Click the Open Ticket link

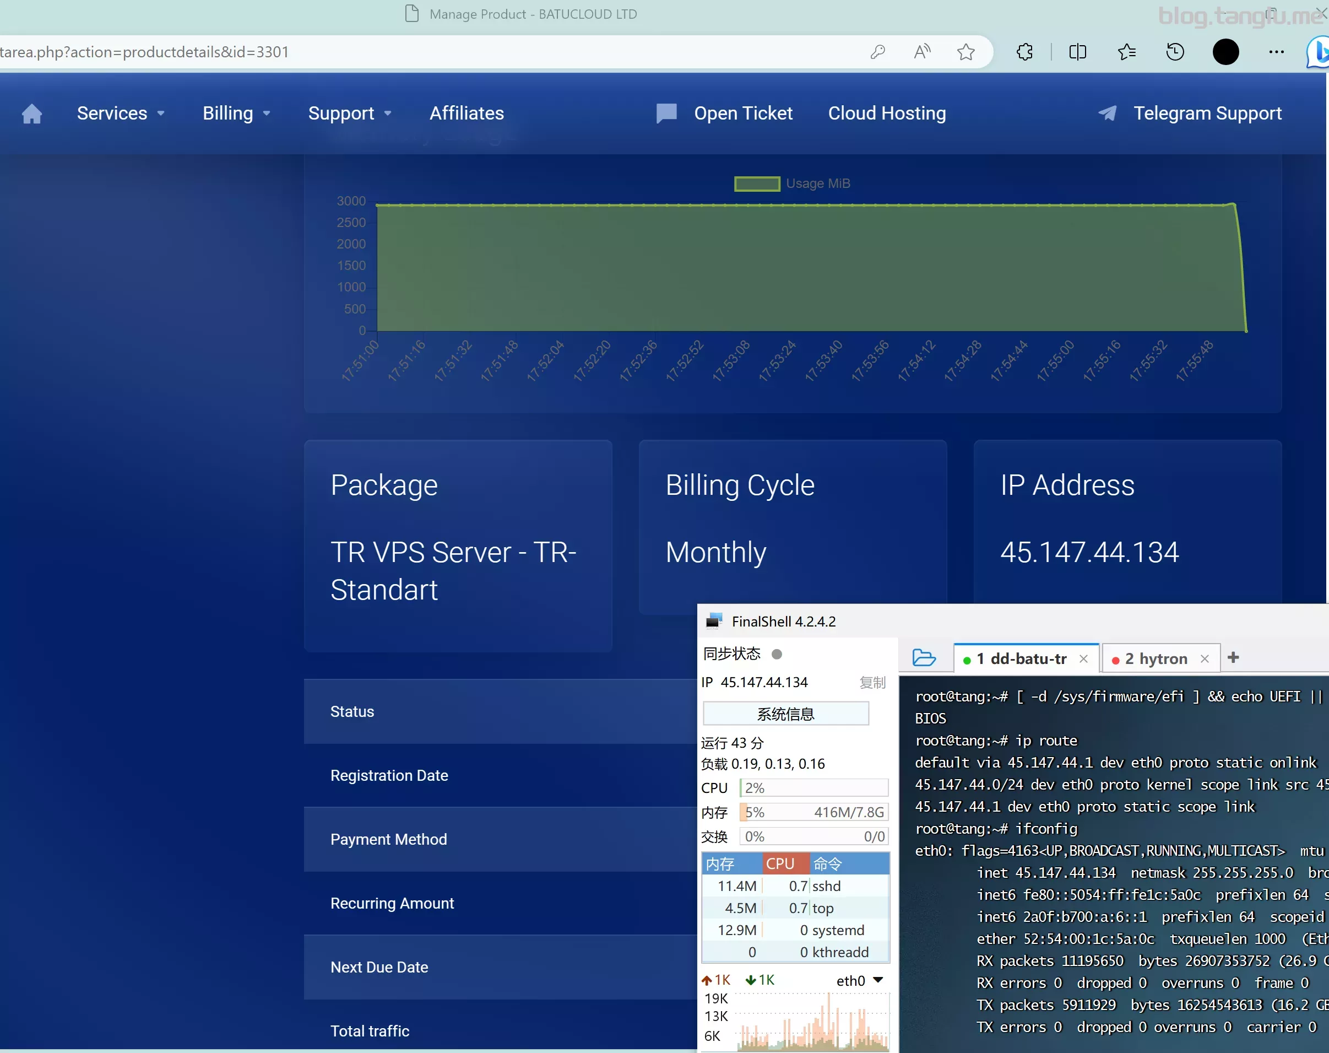743,114
